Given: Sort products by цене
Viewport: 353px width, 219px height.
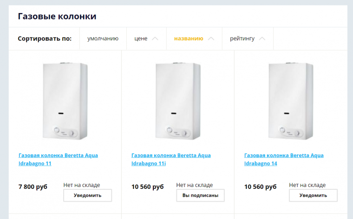Looking at the screenshot, I should point(141,39).
